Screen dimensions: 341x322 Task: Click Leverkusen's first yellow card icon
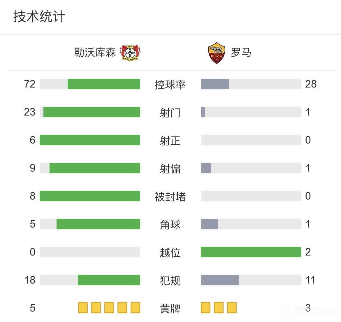[x=83, y=308]
